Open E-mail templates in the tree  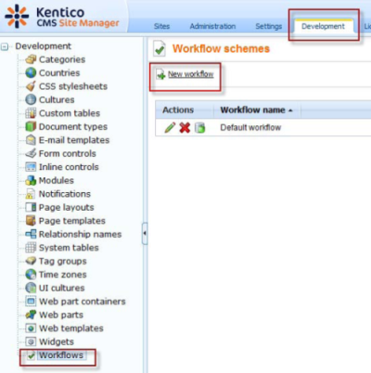coord(74,140)
